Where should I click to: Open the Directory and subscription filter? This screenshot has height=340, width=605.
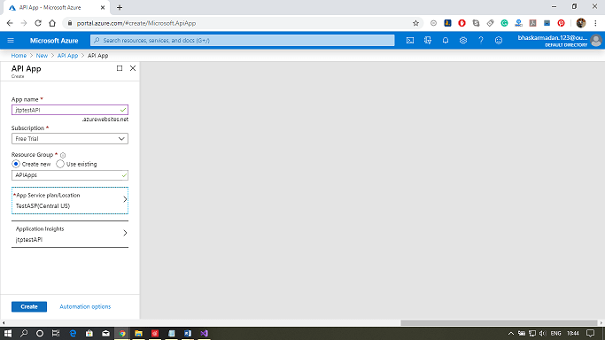[428, 41]
